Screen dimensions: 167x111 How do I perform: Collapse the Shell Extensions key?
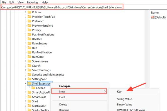pos(26,84)
